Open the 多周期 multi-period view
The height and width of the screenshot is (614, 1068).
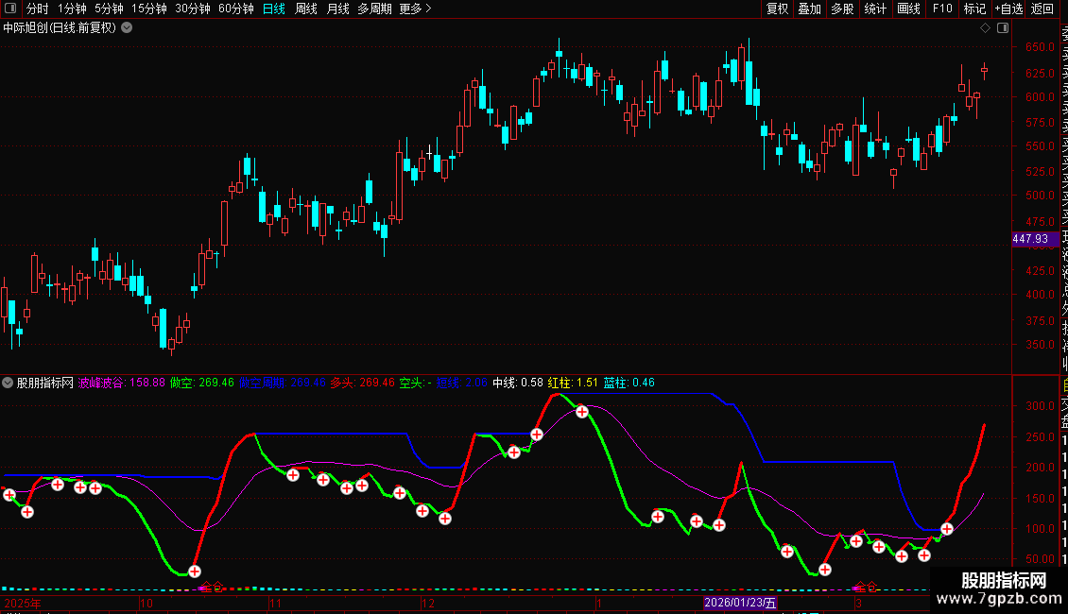374,9
